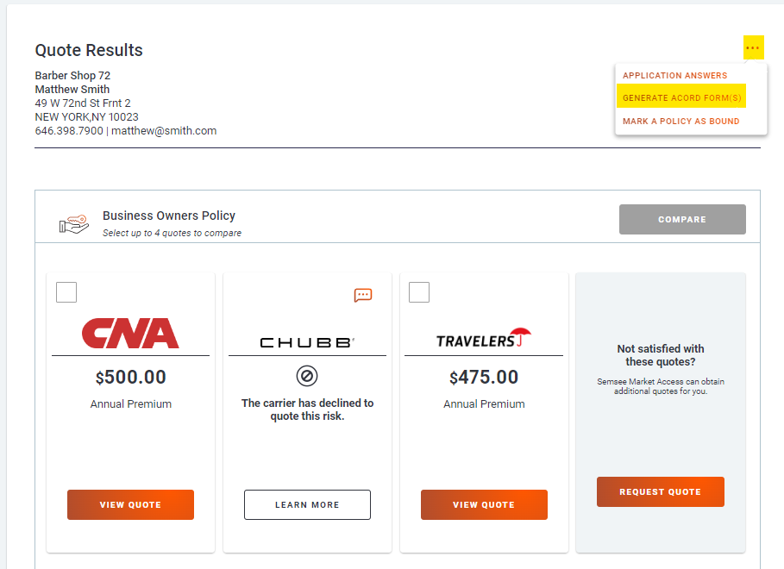The width and height of the screenshot is (784, 569).
Task: Tick the Travelers quote compare checkbox
Action: point(419,292)
